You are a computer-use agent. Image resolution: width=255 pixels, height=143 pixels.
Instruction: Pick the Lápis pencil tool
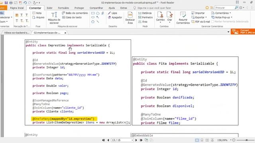click(x=112, y=13)
